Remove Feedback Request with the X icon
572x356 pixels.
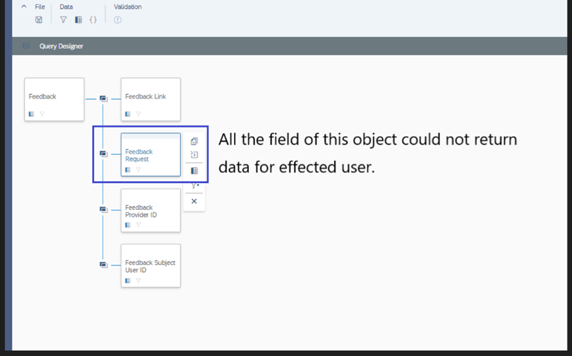pos(194,201)
